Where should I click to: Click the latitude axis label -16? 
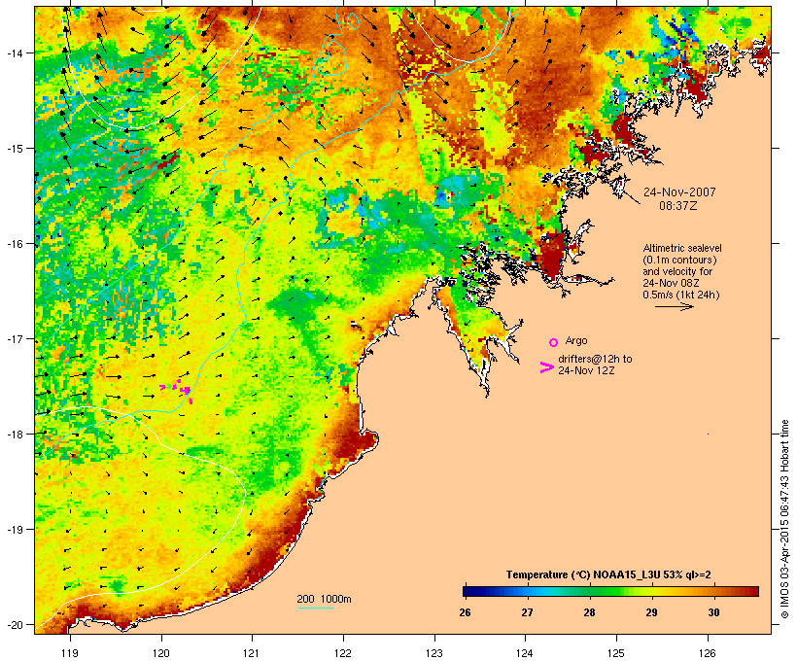(15, 244)
